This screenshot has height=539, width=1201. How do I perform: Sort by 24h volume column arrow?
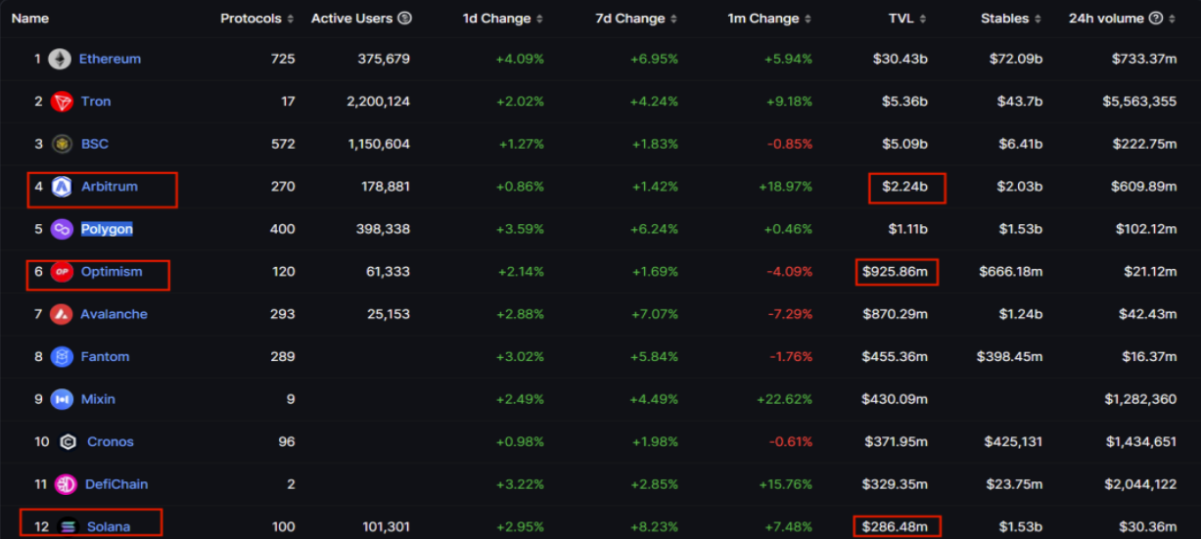(1172, 19)
